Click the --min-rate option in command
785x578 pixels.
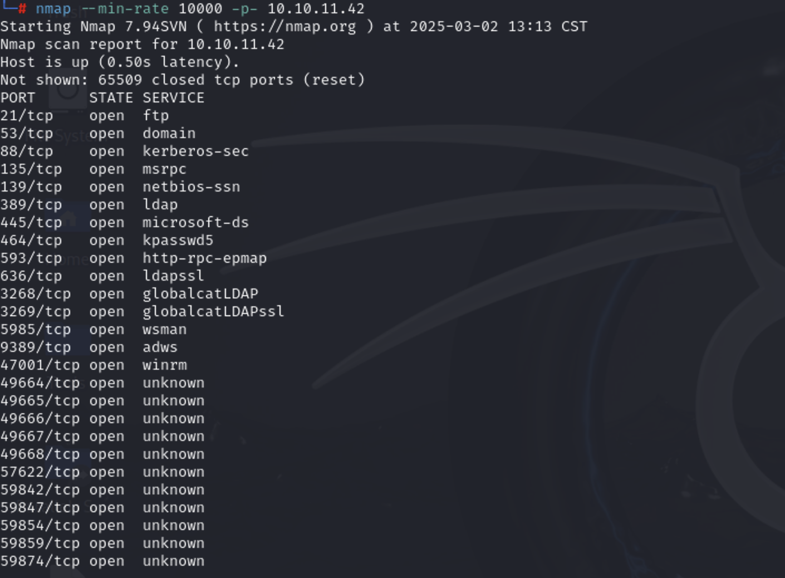(125, 9)
